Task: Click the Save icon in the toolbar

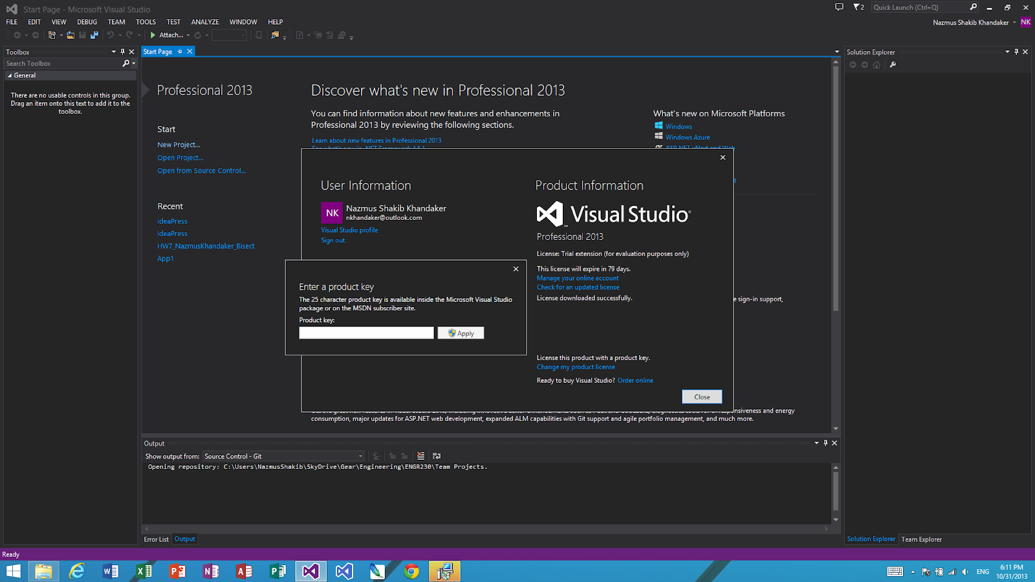Action: click(82, 36)
